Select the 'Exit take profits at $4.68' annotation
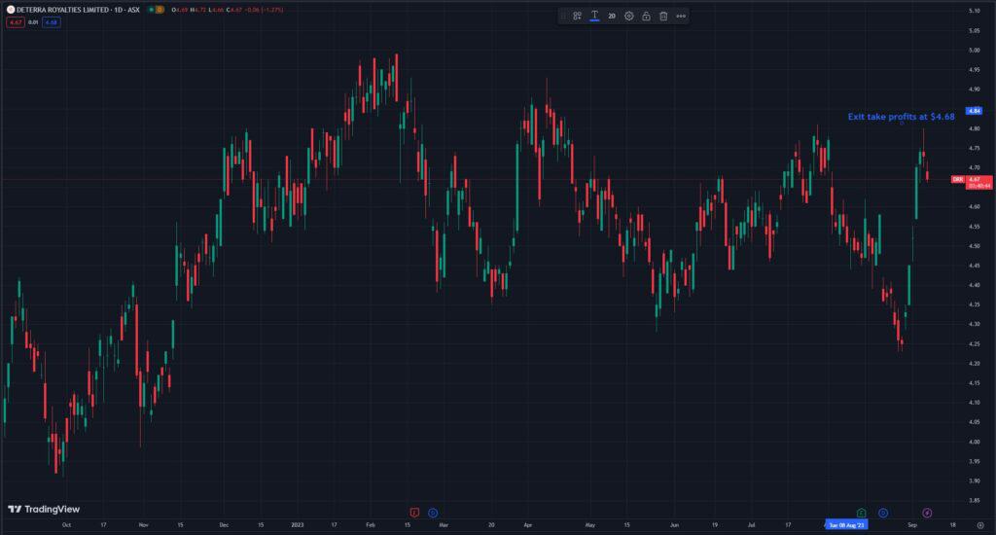996x535 pixels. pos(901,116)
